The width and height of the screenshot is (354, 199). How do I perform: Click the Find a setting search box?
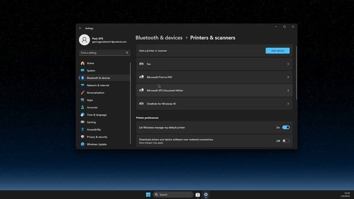[105, 53]
